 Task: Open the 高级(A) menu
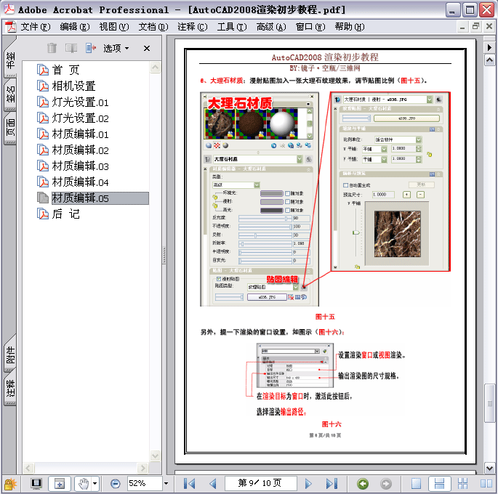coord(271,27)
